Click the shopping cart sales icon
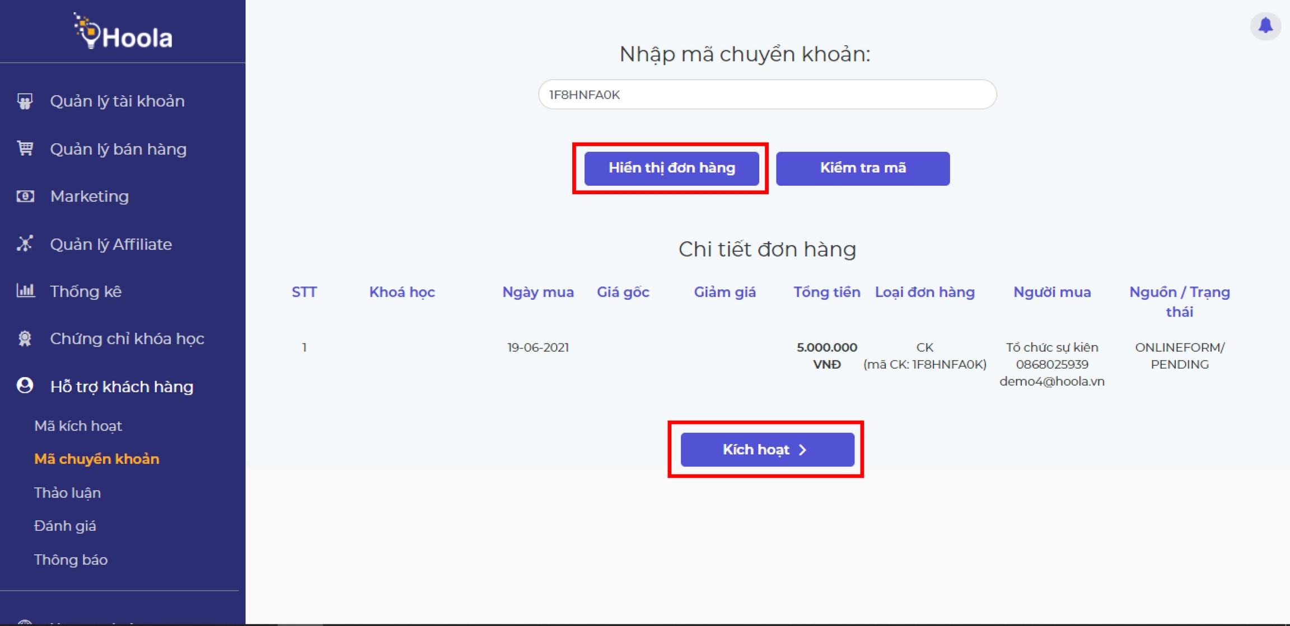This screenshot has width=1290, height=626. (x=25, y=149)
